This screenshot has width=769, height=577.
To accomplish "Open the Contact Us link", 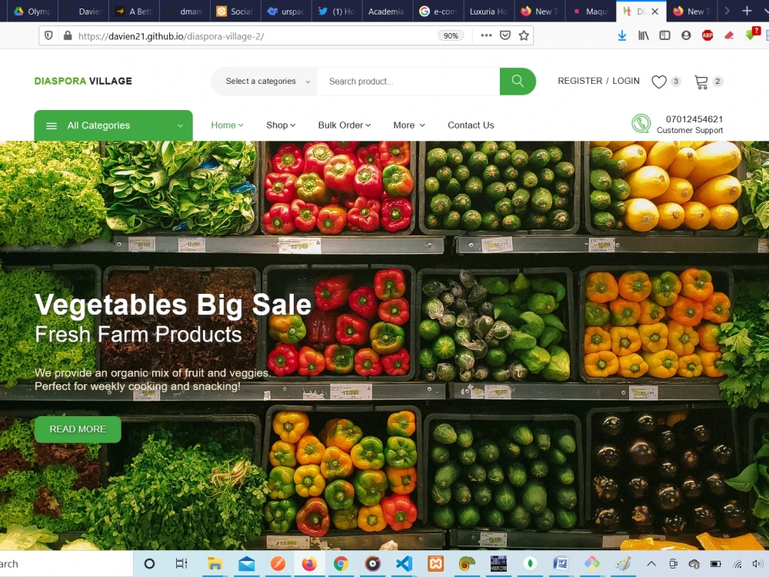I will tap(471, 125).
